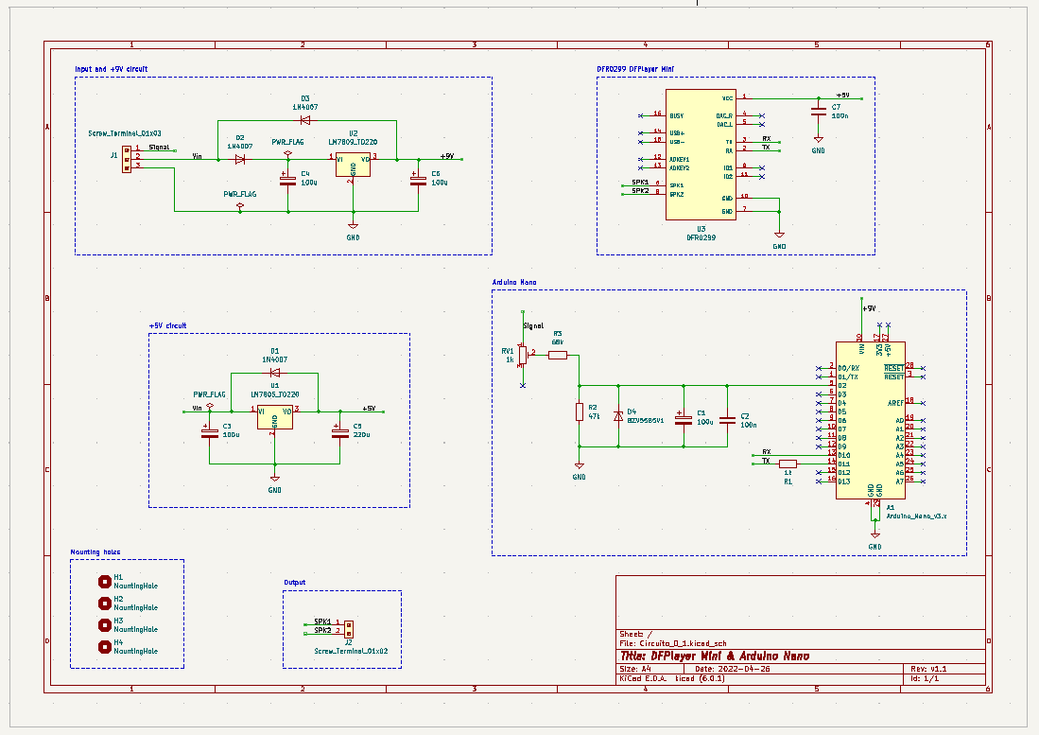Select capacitor C7 symbol

tap(819, 111)
